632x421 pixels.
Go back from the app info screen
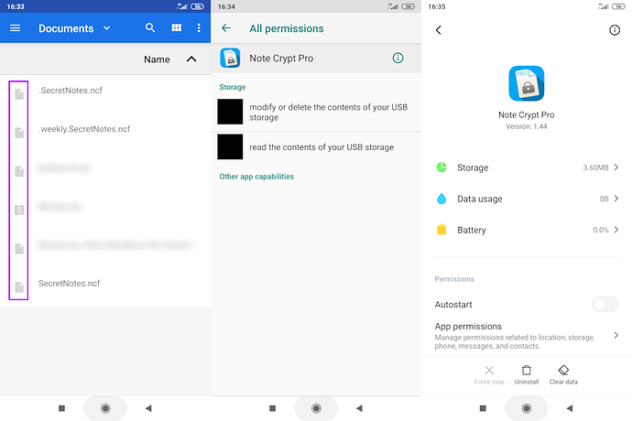point(439,30)
